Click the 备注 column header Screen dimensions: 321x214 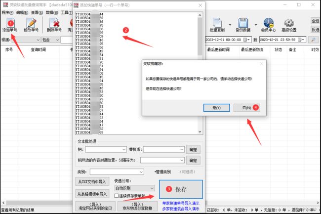(292, 49)
